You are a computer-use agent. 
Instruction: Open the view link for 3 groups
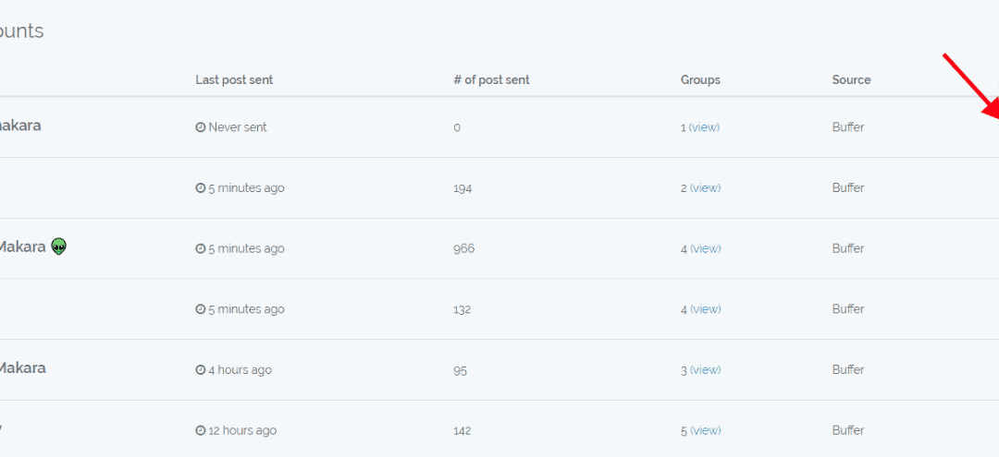[705, 370]
